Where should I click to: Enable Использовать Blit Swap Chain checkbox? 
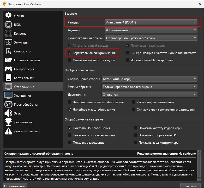(127, 60)
